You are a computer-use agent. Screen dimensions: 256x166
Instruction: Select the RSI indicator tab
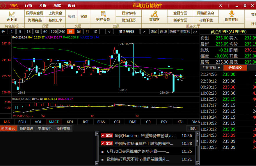[86, 122]
